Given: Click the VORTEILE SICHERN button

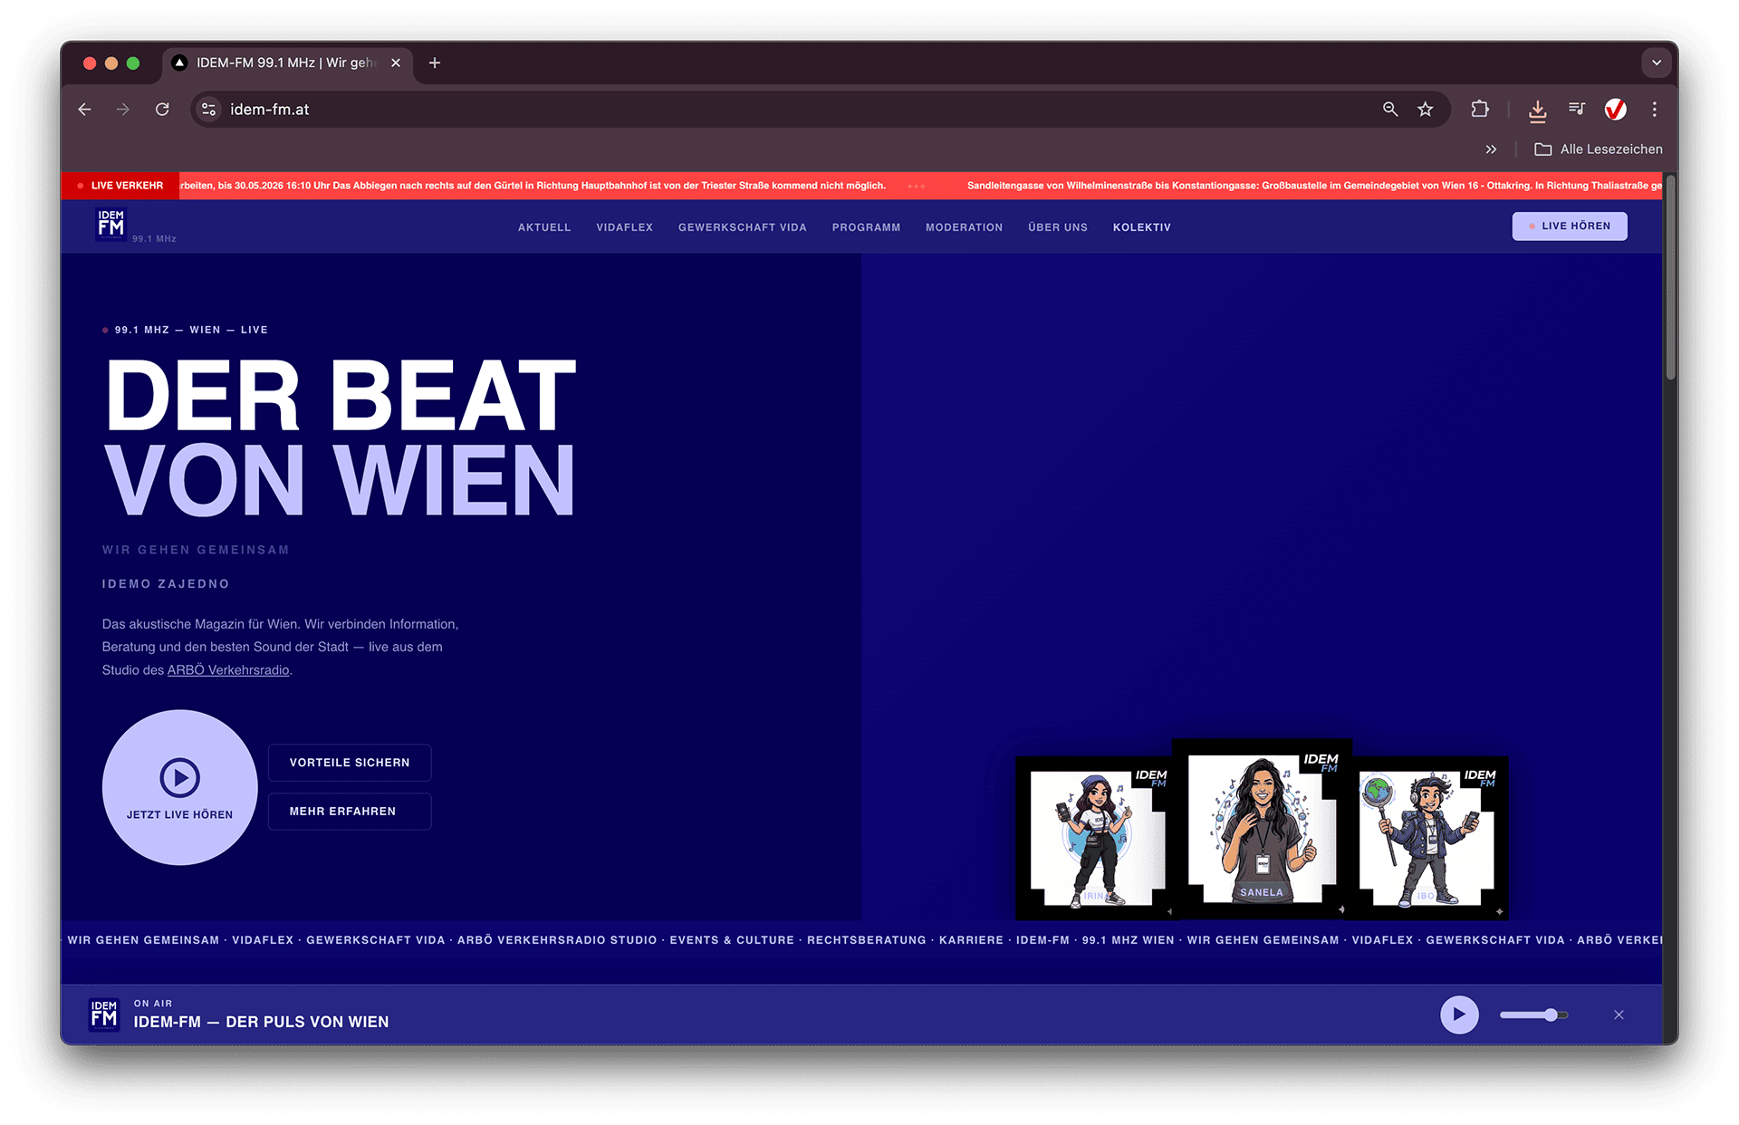Looking at the screenshot, I should [350, 763].
